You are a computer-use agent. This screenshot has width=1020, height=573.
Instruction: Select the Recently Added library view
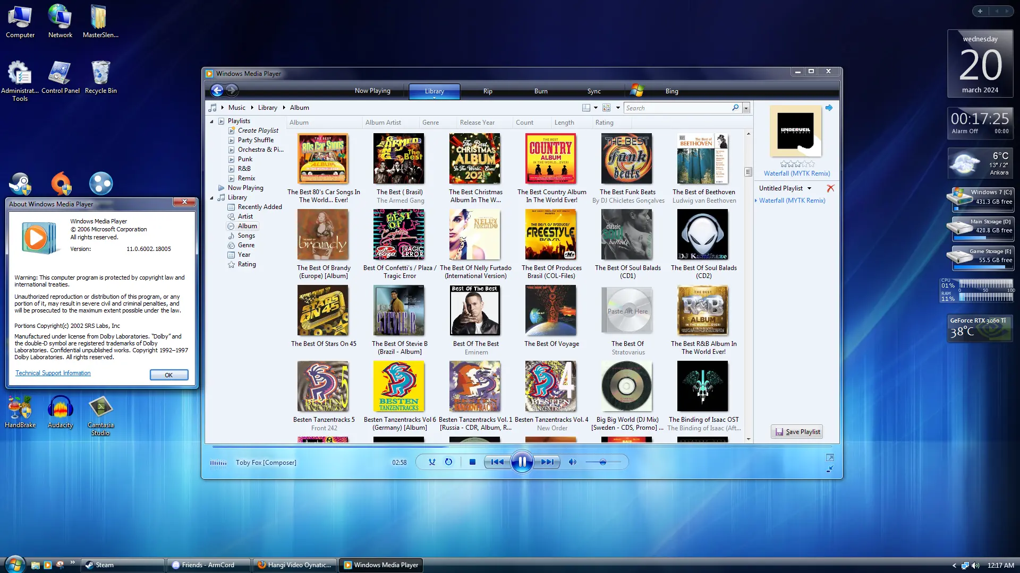(260, 207)
